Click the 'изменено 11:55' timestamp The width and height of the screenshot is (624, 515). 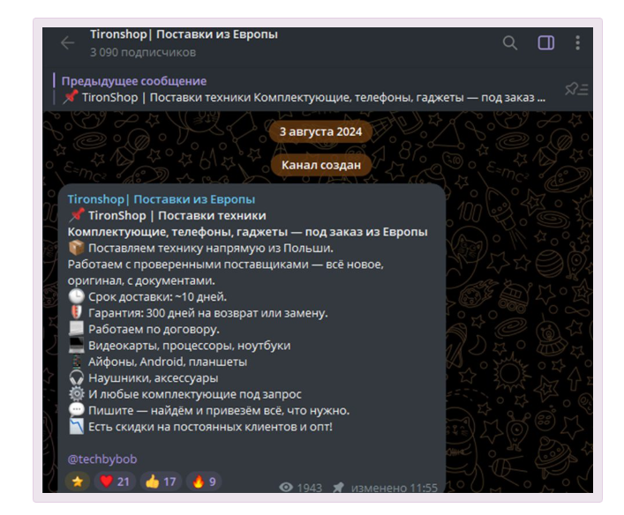[x=394, y=488]
